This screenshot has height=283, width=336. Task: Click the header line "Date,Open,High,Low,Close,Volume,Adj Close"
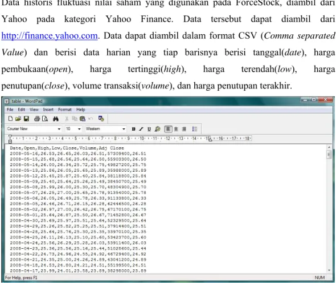(67, 148)
